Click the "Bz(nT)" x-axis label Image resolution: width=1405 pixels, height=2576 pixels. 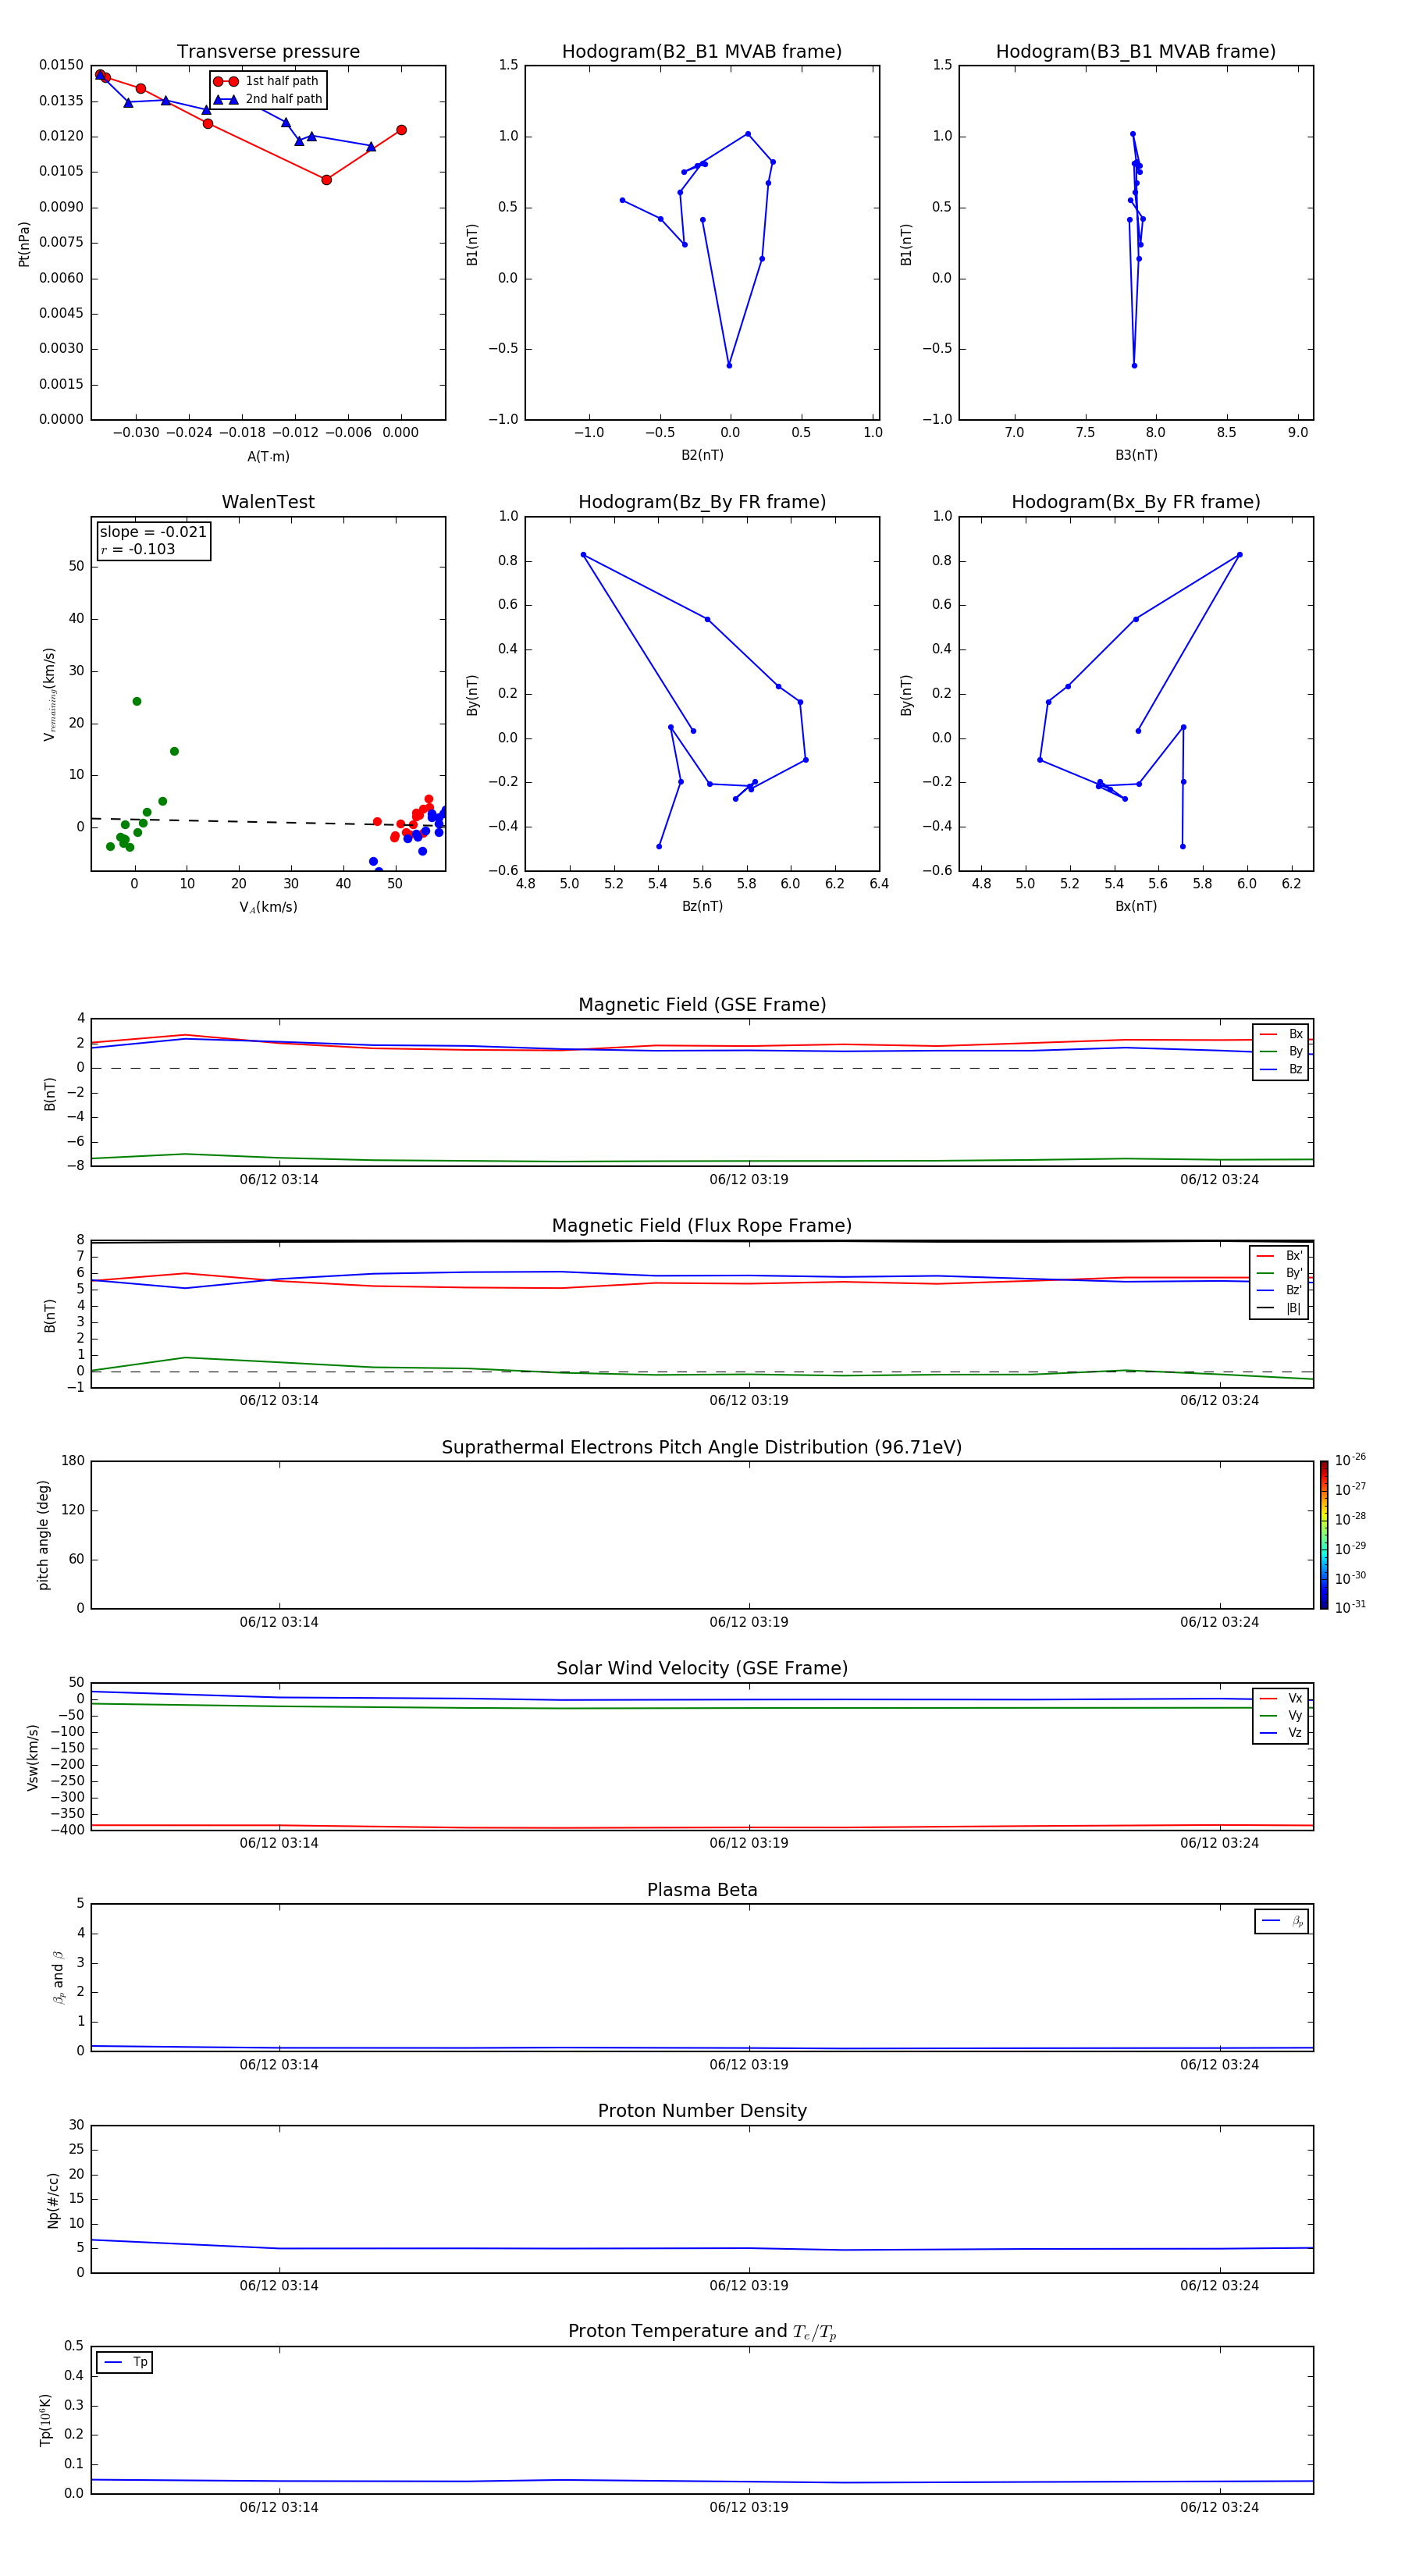coord(702,906)
